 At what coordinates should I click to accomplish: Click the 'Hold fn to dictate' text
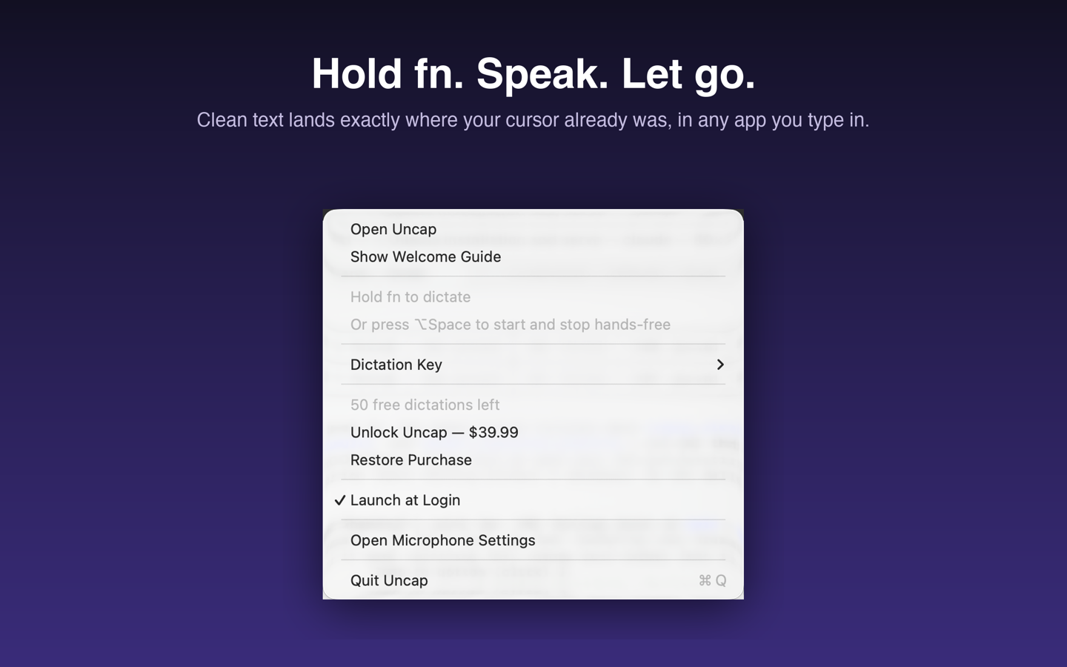point(410,296)
